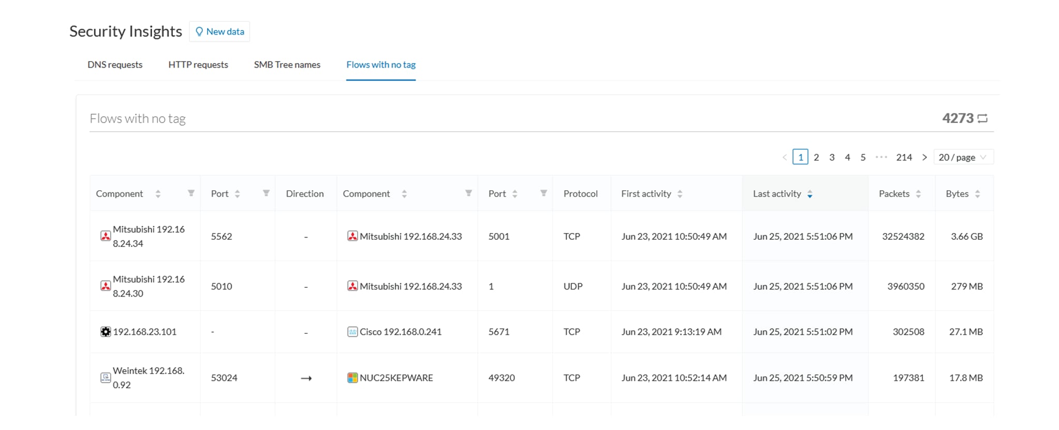Click bytes value 3.66 GB

(x=967, y=236)
